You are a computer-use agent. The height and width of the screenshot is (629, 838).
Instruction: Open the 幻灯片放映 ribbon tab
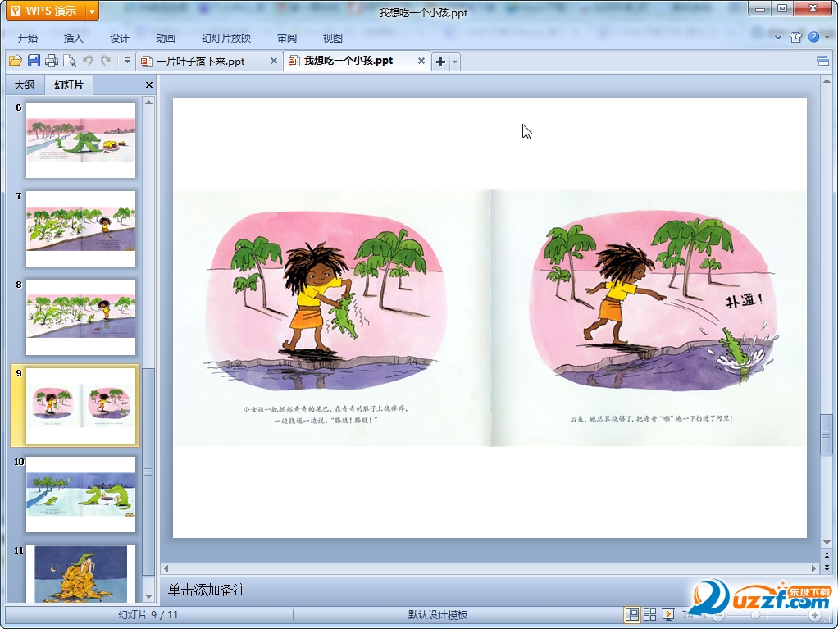pos(226,38)
